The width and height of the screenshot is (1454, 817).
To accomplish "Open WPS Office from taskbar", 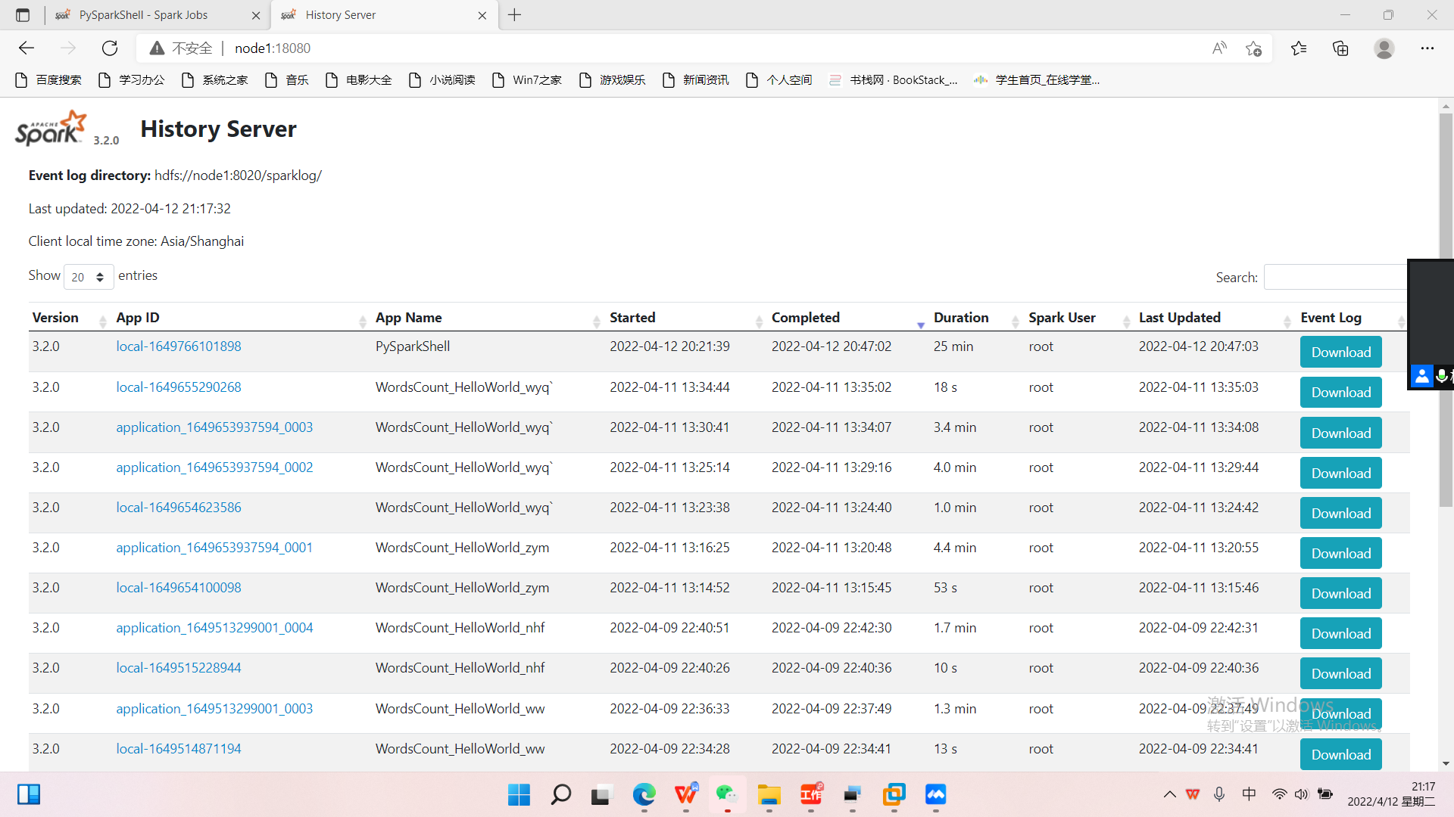I will click(686, 795).
